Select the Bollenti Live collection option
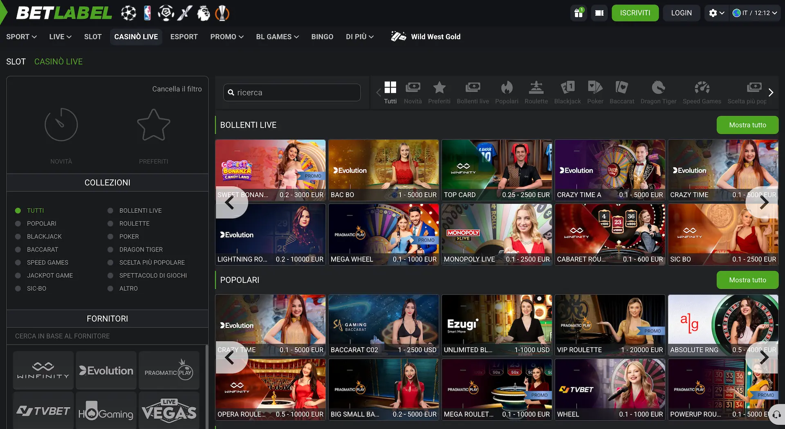Screen dimensions: 785x429 coord(136,211)
